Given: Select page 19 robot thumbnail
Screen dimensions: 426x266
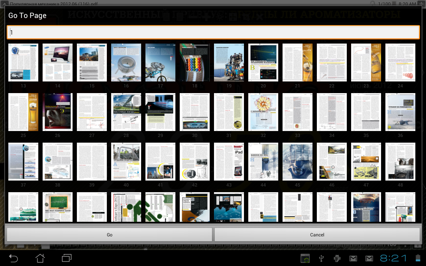Looking at the screenshot, I should point(229,63).
